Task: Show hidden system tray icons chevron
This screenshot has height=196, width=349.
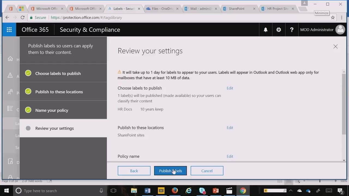Action: click(x=291, y=191)
